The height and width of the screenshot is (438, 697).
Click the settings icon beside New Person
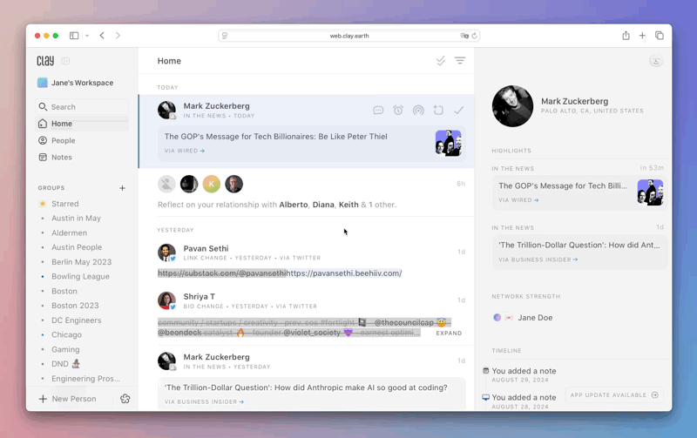[125, 399]
